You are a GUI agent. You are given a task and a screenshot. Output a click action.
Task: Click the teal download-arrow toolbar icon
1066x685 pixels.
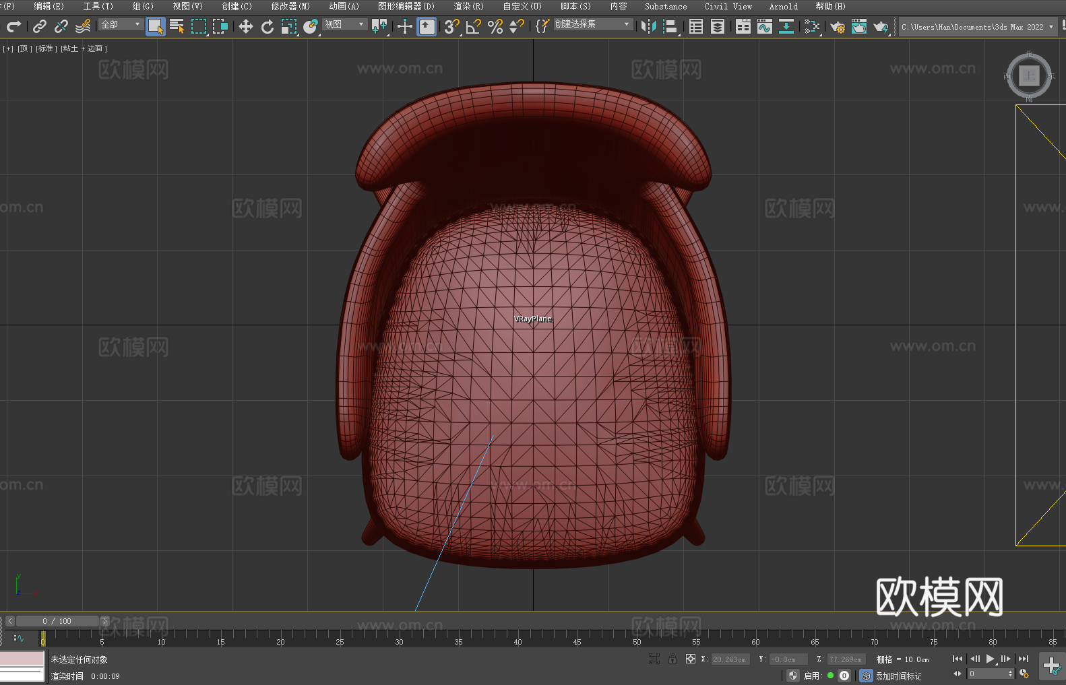coord(786,26)
